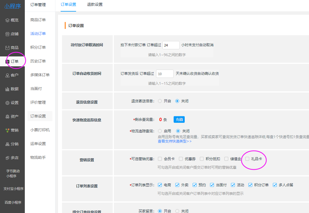Open the 概览 overview section in sidebar
The image size is (309, 213).
click(12, 20)
